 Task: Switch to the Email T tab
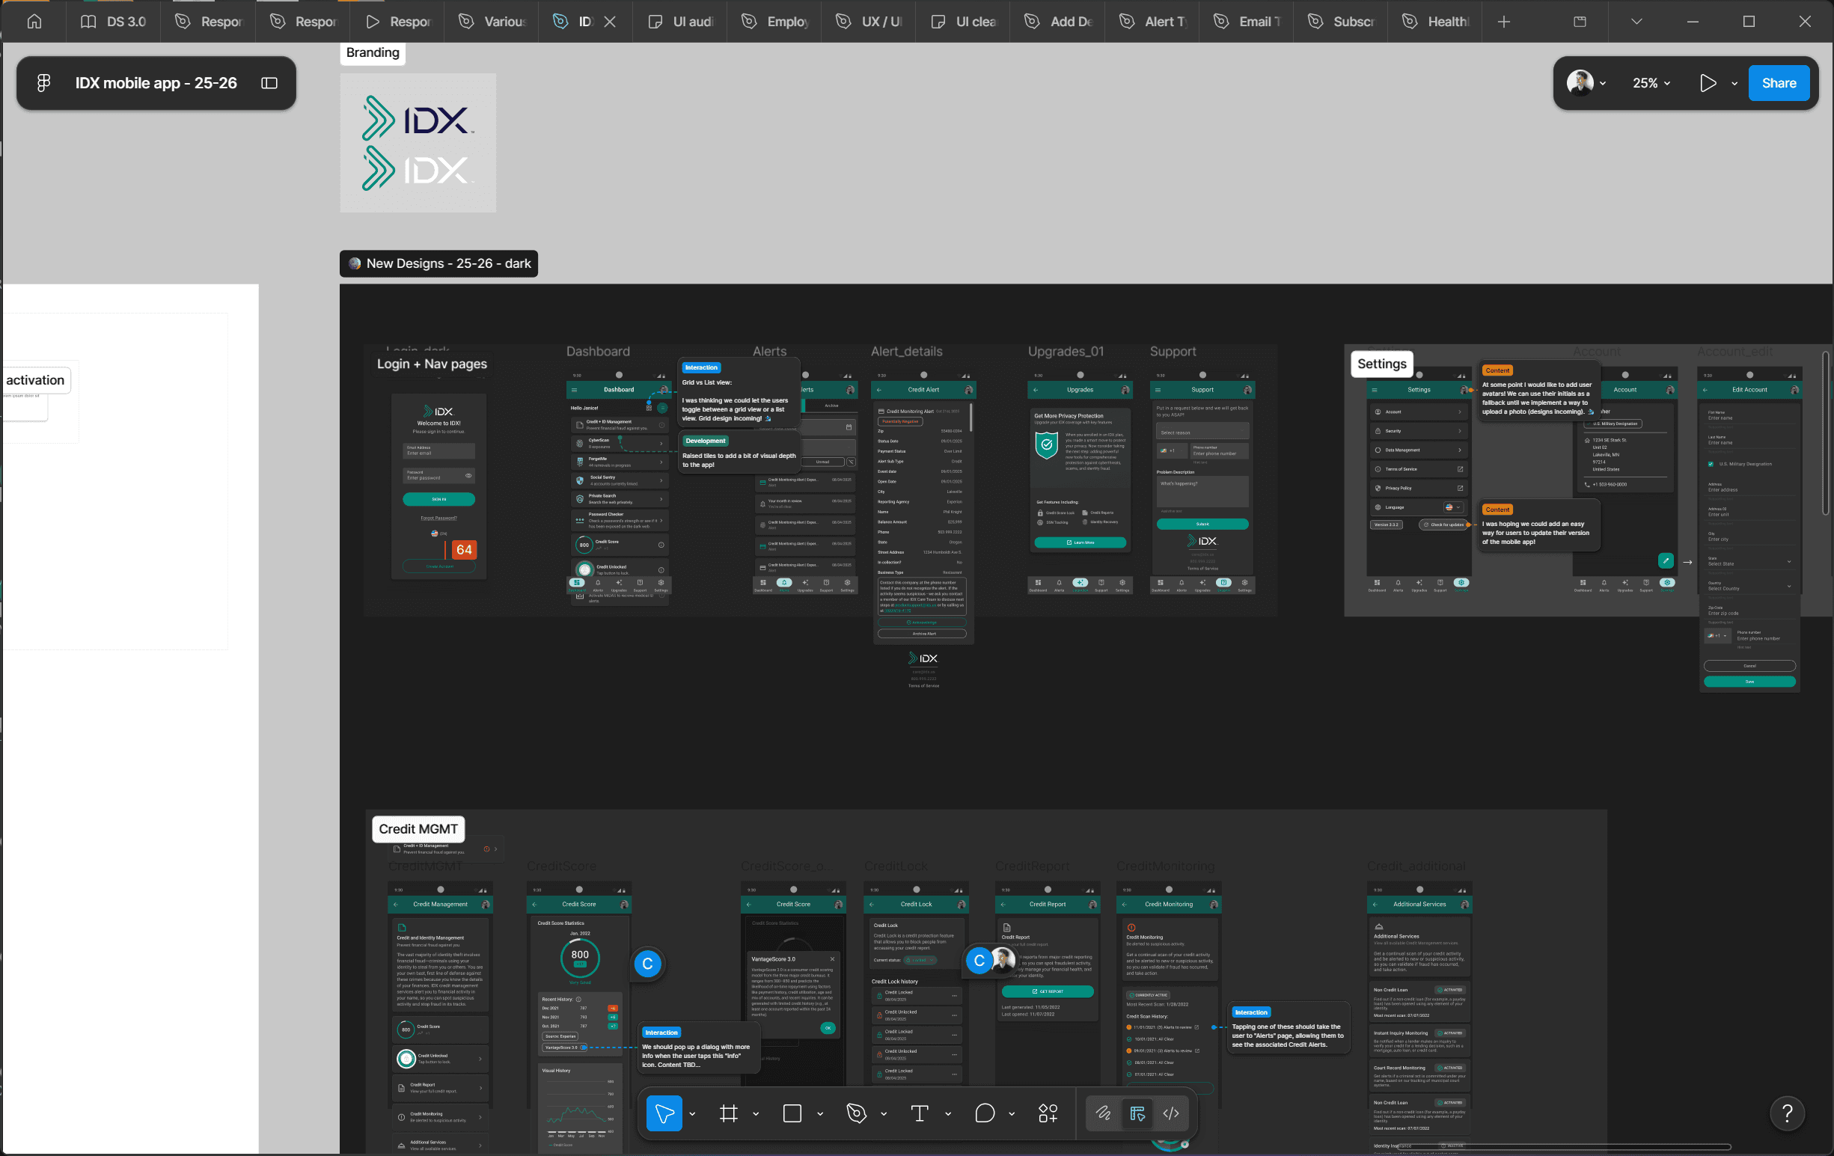1247,21
